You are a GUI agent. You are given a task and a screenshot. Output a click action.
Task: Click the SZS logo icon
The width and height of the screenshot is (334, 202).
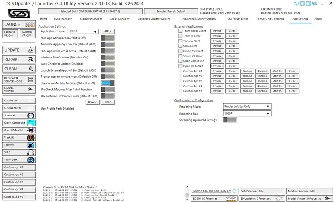(x=19, y=14)
